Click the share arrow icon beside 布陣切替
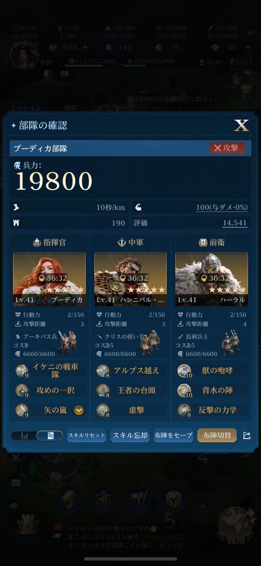Viewport: 261px width, 566px height. click(246, 436)
